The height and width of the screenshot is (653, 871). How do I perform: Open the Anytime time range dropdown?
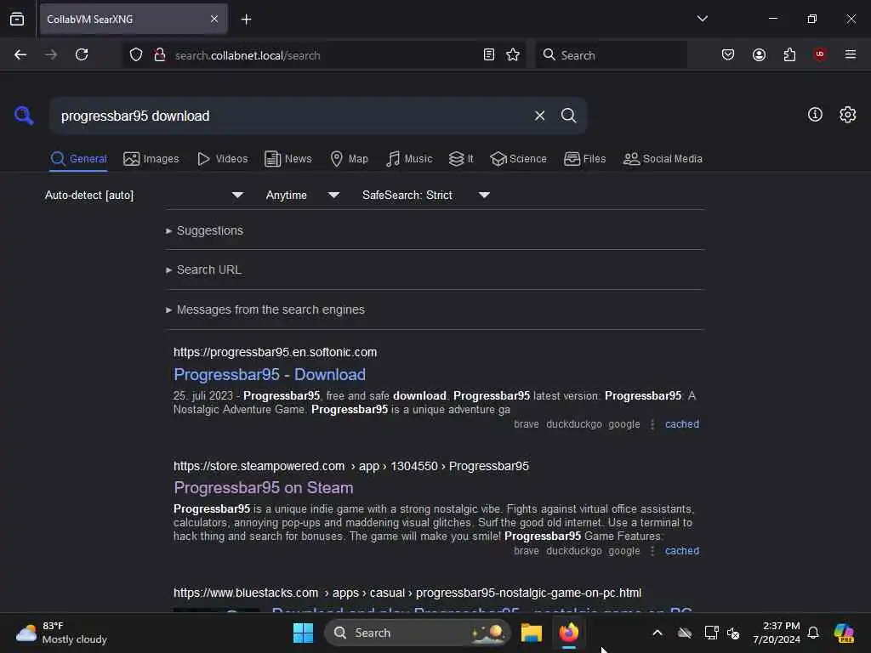(x=302, y=195)
